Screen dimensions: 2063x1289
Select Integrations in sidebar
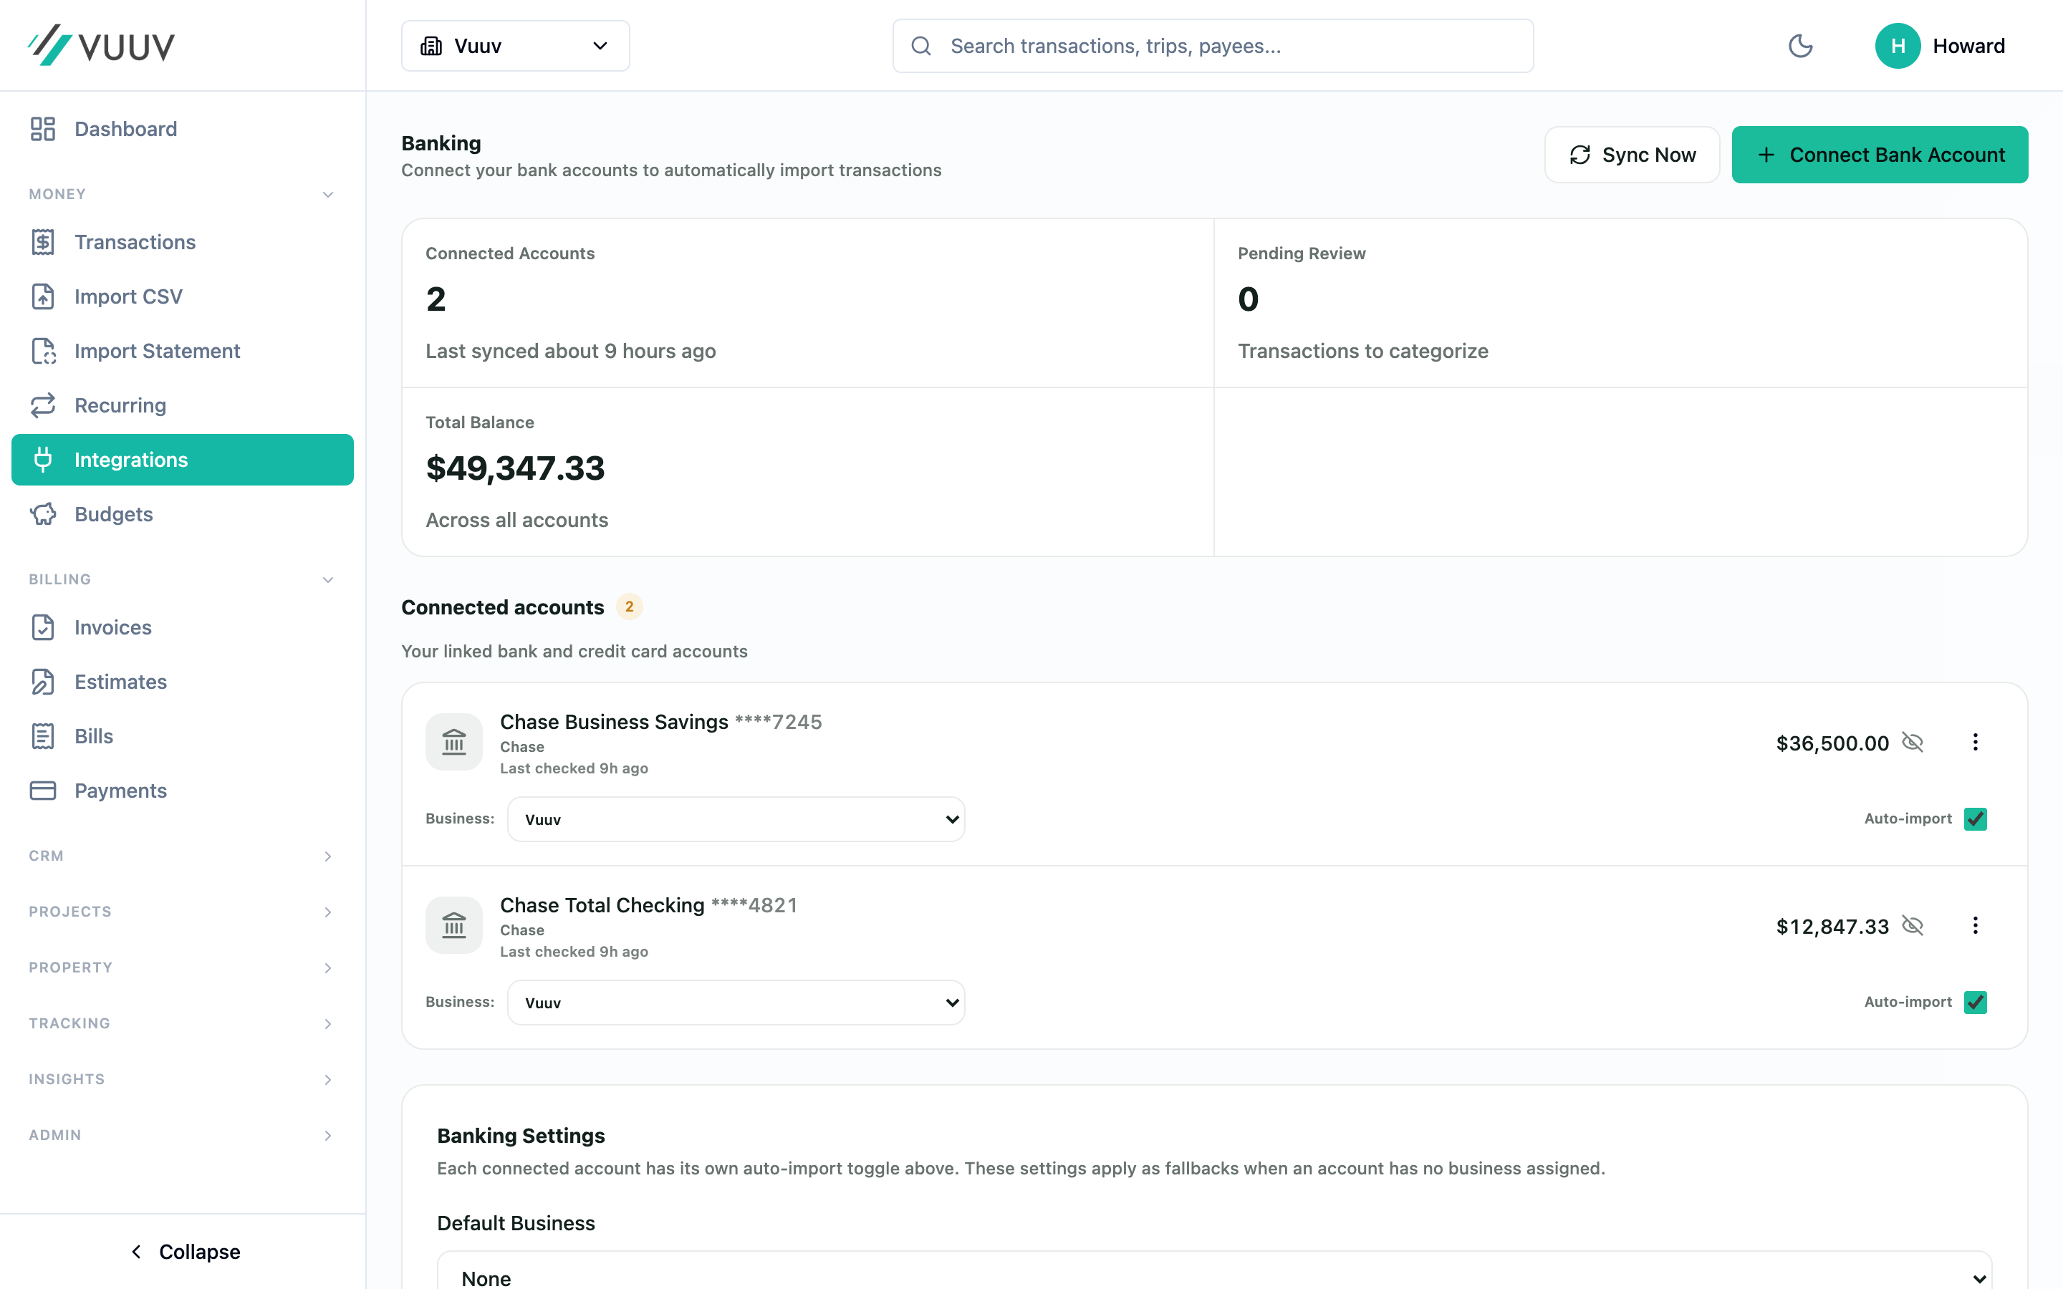click(x=183, y=460)
